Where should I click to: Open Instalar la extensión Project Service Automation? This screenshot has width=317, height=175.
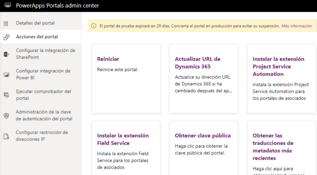(281, 79)
